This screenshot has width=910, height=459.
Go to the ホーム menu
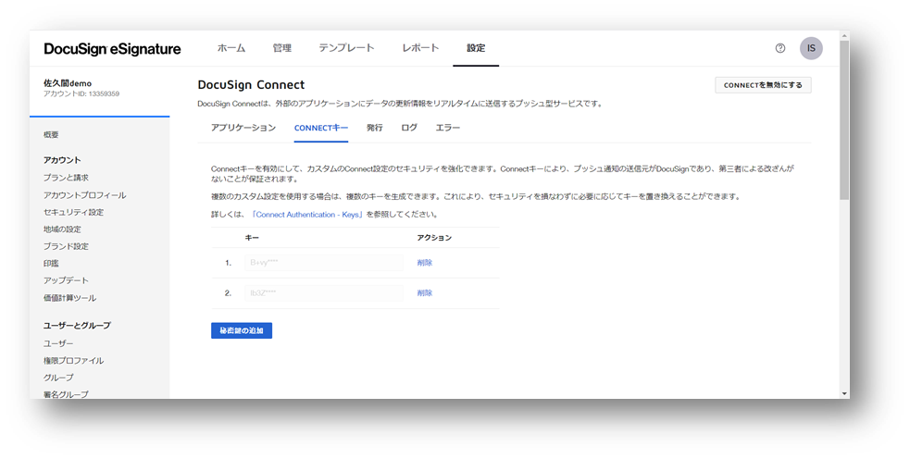click(231, 48)
